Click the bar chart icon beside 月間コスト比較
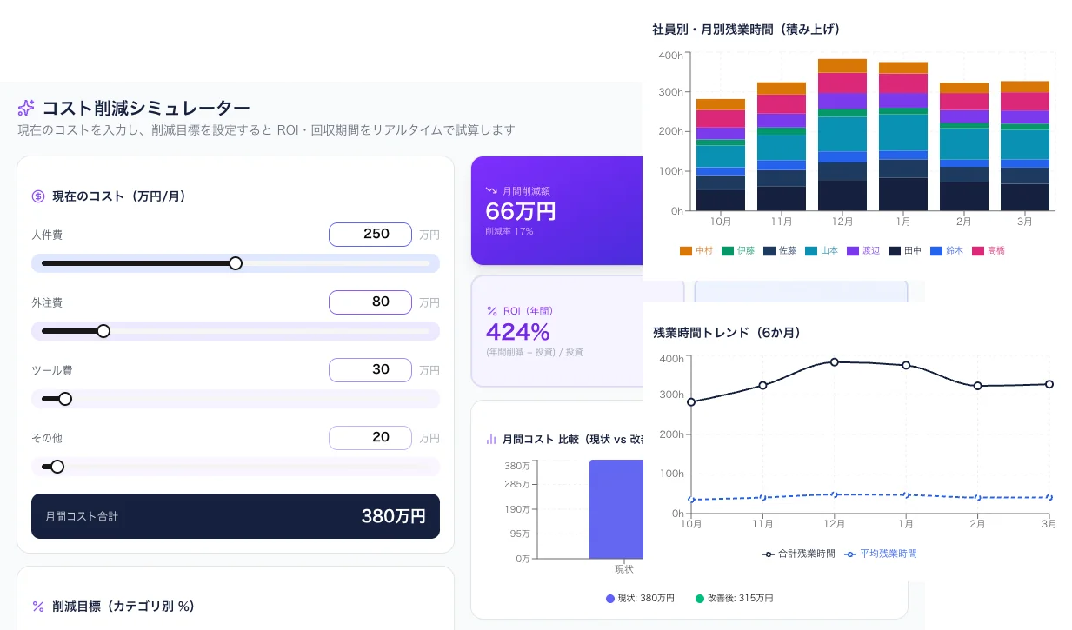 pyautogui.click(x=491, y=439)
